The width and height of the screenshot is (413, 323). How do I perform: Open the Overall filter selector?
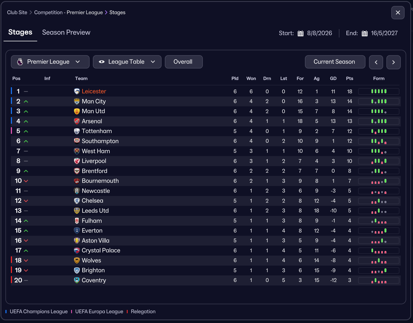coord(184,62)
